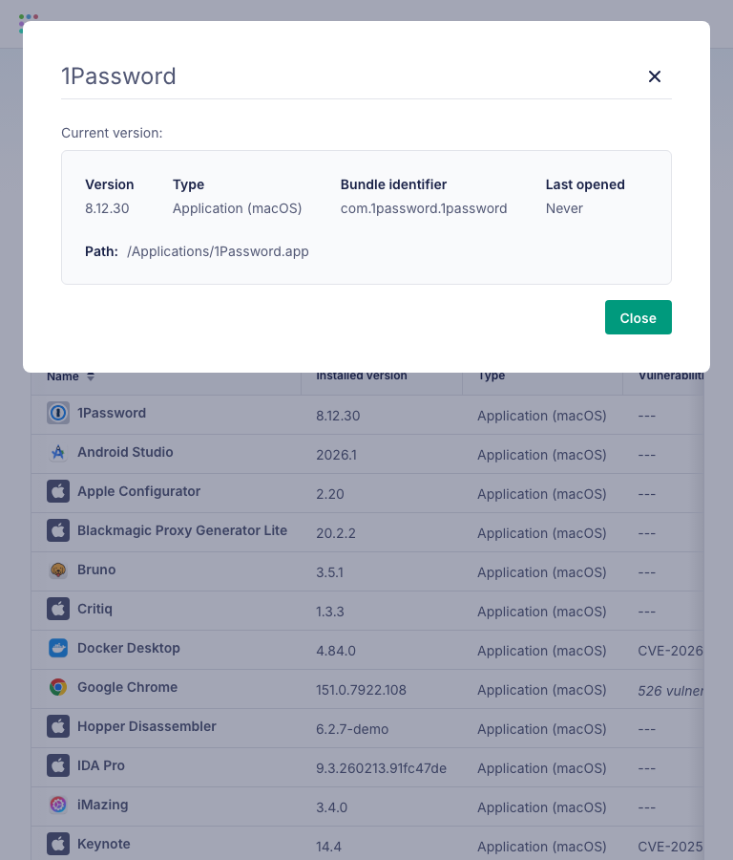Click the CVE-2026 entry in the Docker Desktop row

pos(671,651)
